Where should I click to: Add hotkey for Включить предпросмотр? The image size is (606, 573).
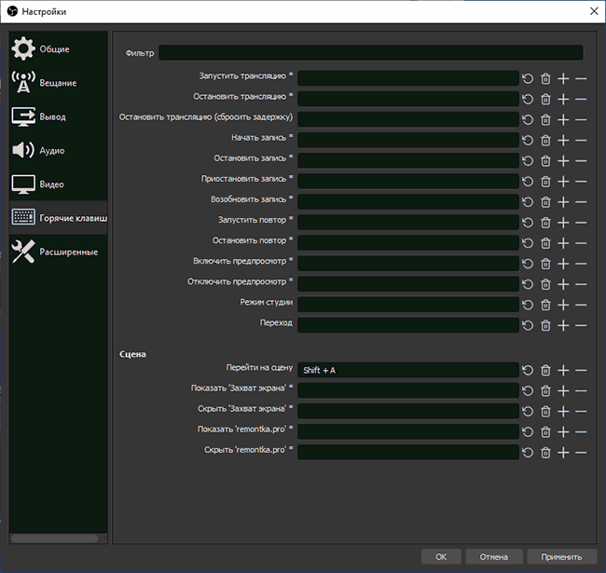pos(563,264)
